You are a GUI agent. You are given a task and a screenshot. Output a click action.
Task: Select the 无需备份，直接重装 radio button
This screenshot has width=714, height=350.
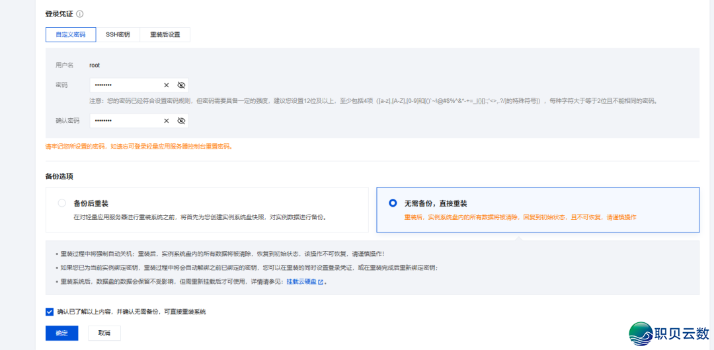(393, 203)
